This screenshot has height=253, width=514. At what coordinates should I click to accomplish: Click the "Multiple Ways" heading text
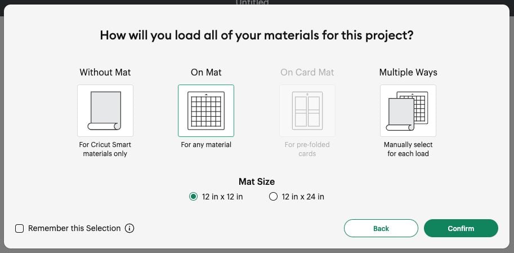(x=408, y=72)
